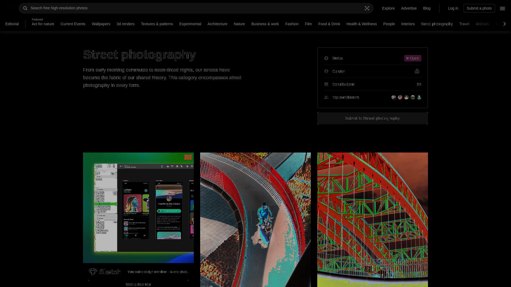Open the Sketch ad screenshot image
This screenshot has width=511, height=287.
pos(138,208)
